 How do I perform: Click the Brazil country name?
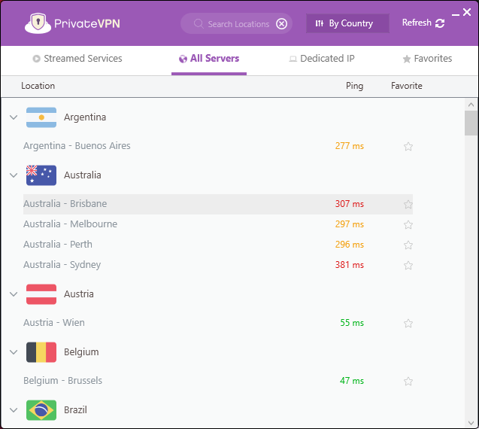click(x=75, y=410)
